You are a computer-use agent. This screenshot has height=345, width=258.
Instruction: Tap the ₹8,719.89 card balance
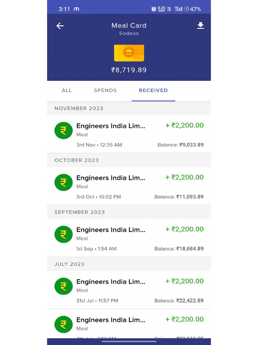coord(129,70)
